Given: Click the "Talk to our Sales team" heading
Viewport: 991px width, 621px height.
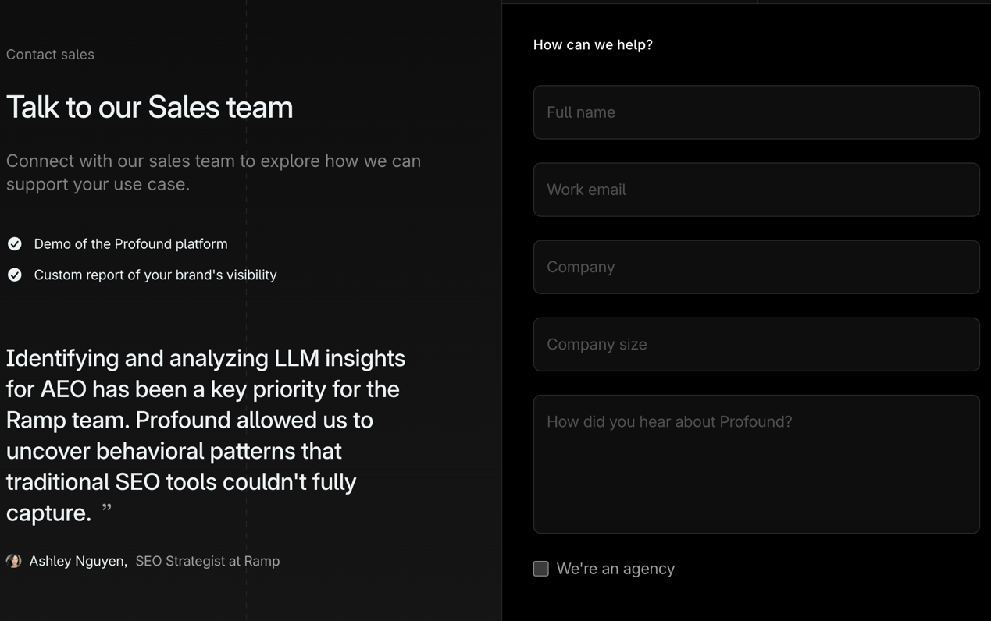Looking at the screenshot, I should [x=150, y=107].
